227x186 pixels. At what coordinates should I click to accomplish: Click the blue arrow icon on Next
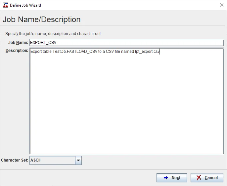[166, 178]
